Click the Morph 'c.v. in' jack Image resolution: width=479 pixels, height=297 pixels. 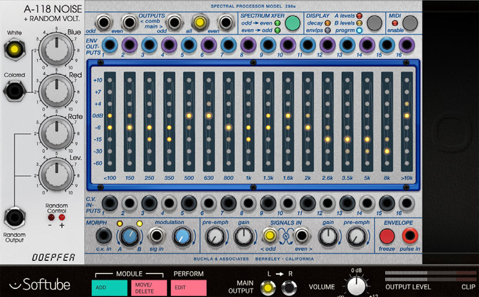click(x=104, y=236)
